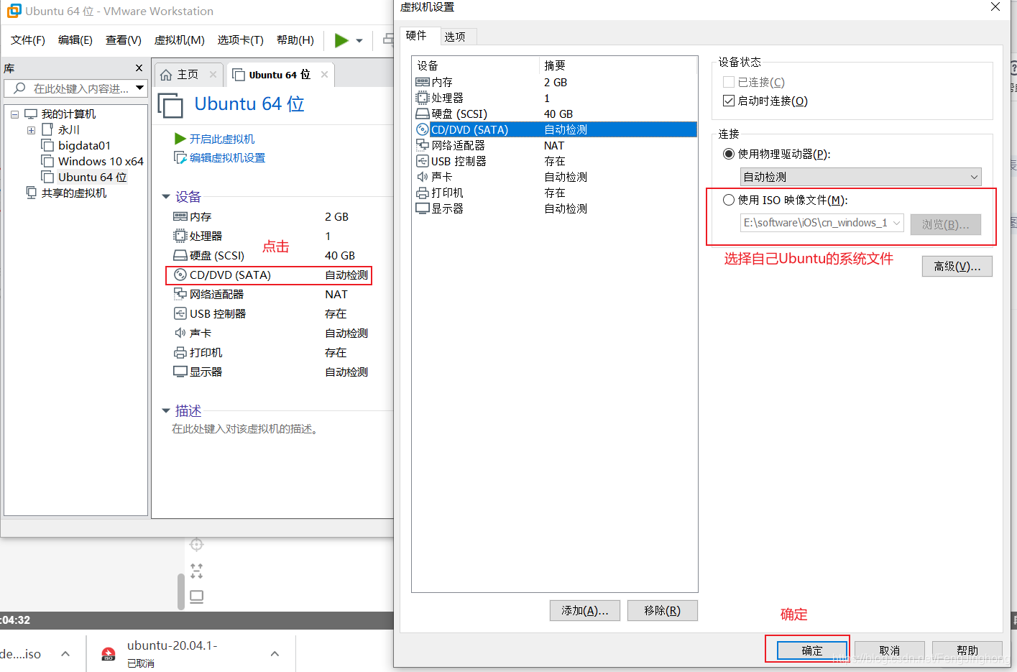Image resolution: width=1017 pixels, height=672 pixels.
Task: Open the 自动检测 physical drive dropdown
Action: (975, 177)
